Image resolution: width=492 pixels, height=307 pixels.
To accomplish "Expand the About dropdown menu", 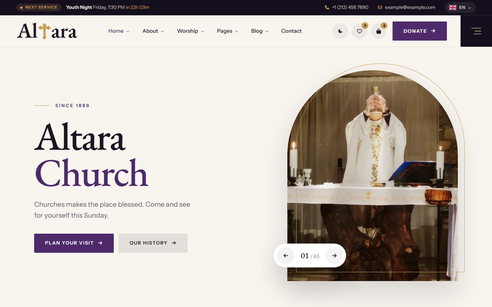I will [153, 31].
